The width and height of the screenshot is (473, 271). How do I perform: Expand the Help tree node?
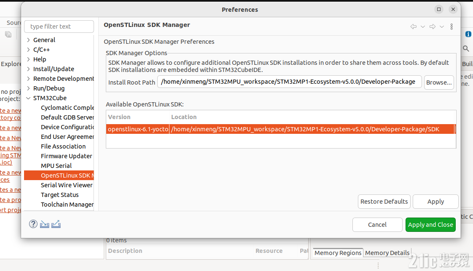(28, 59)
